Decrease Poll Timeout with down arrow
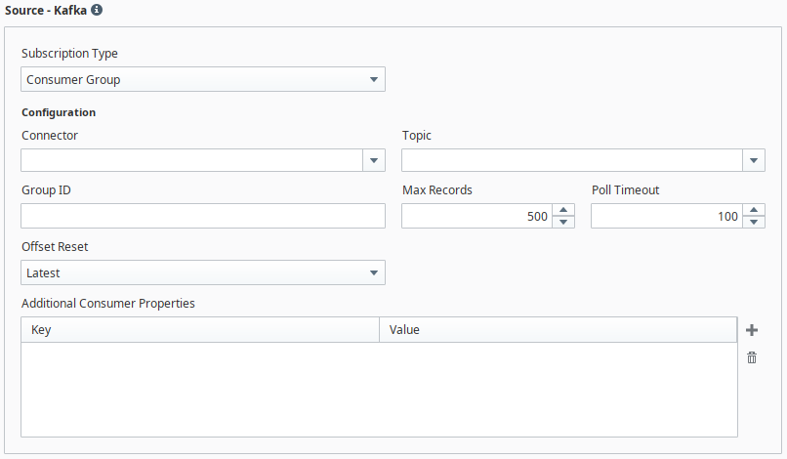The image size is (787, 459). 754,222
